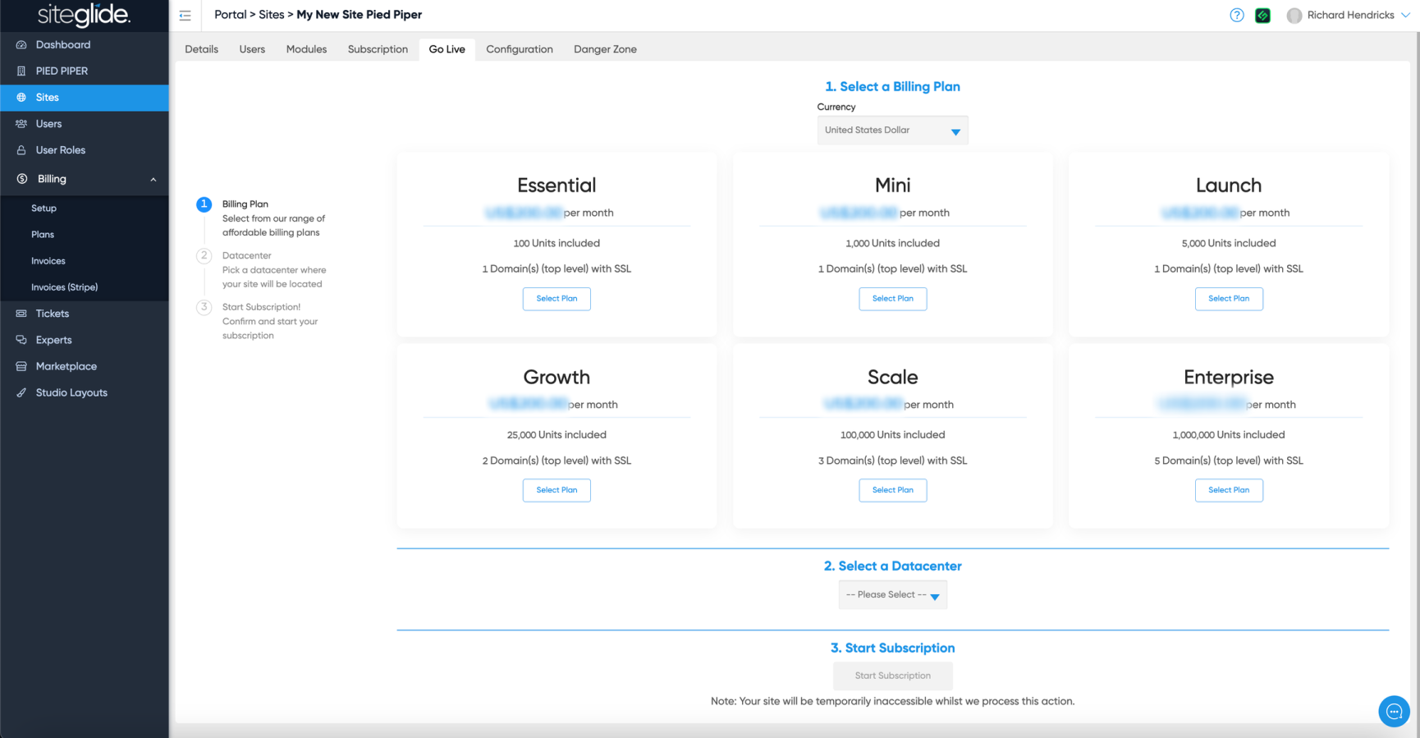
Task: Open the help question mark icon
Action: [1236, 16]
